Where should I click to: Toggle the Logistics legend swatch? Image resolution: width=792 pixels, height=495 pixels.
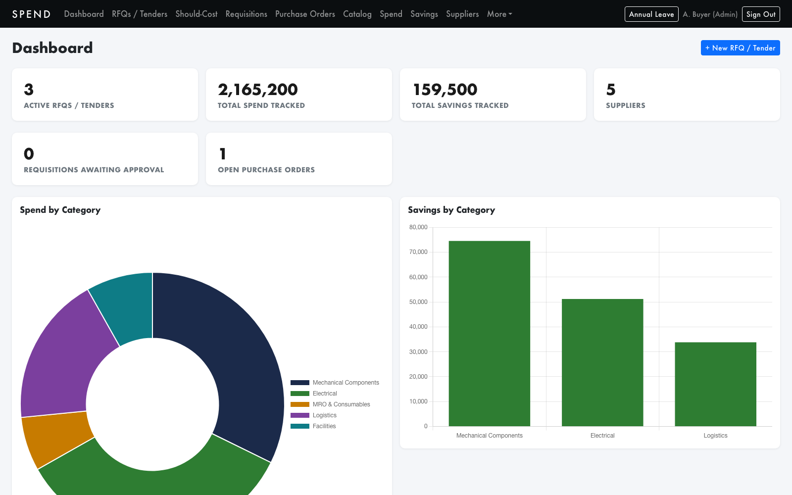click(300, 415)
